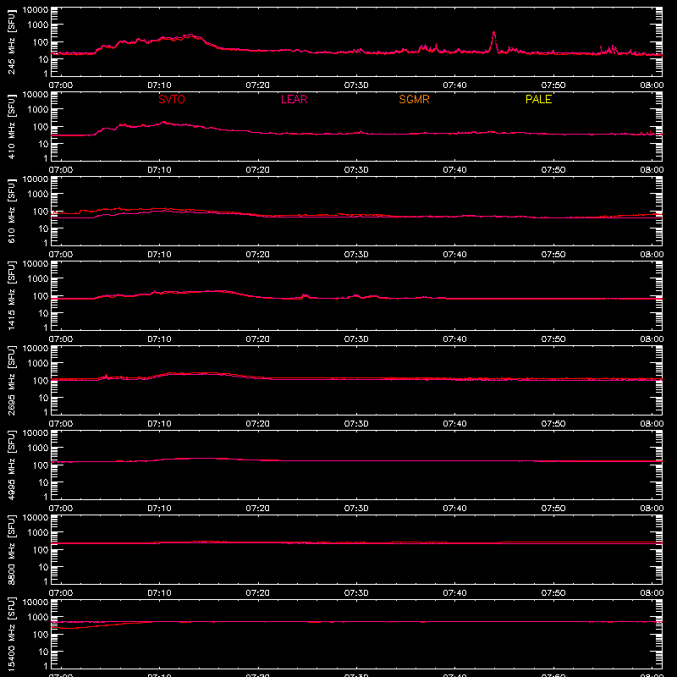
Task: Click the 100 tick value on the 610 MHz axis
Action: click(x=41, y=212)
